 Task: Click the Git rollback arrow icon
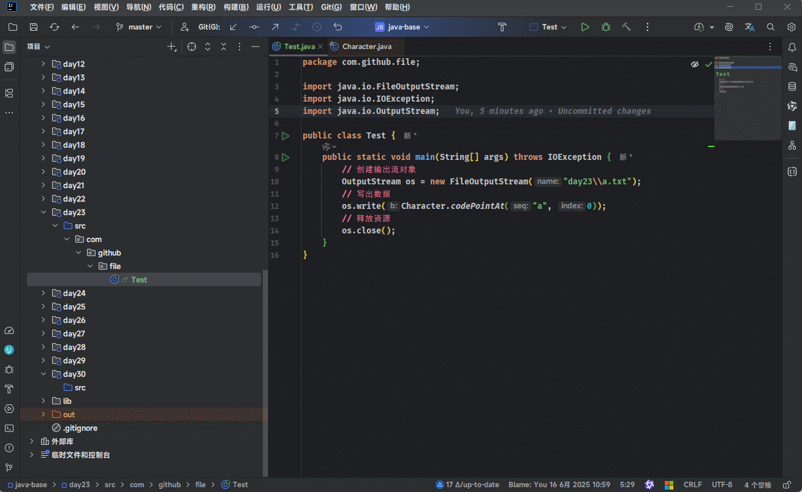tap(338, 27)
